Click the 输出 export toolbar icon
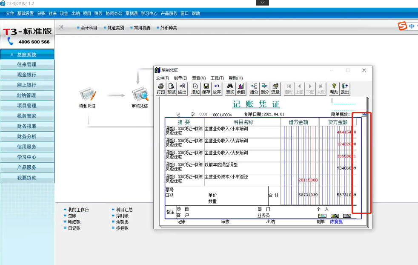 pyautogui.click(x=182, y=89)
